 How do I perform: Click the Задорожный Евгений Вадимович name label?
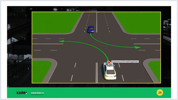pyautogui.click(x=125, y=61)
